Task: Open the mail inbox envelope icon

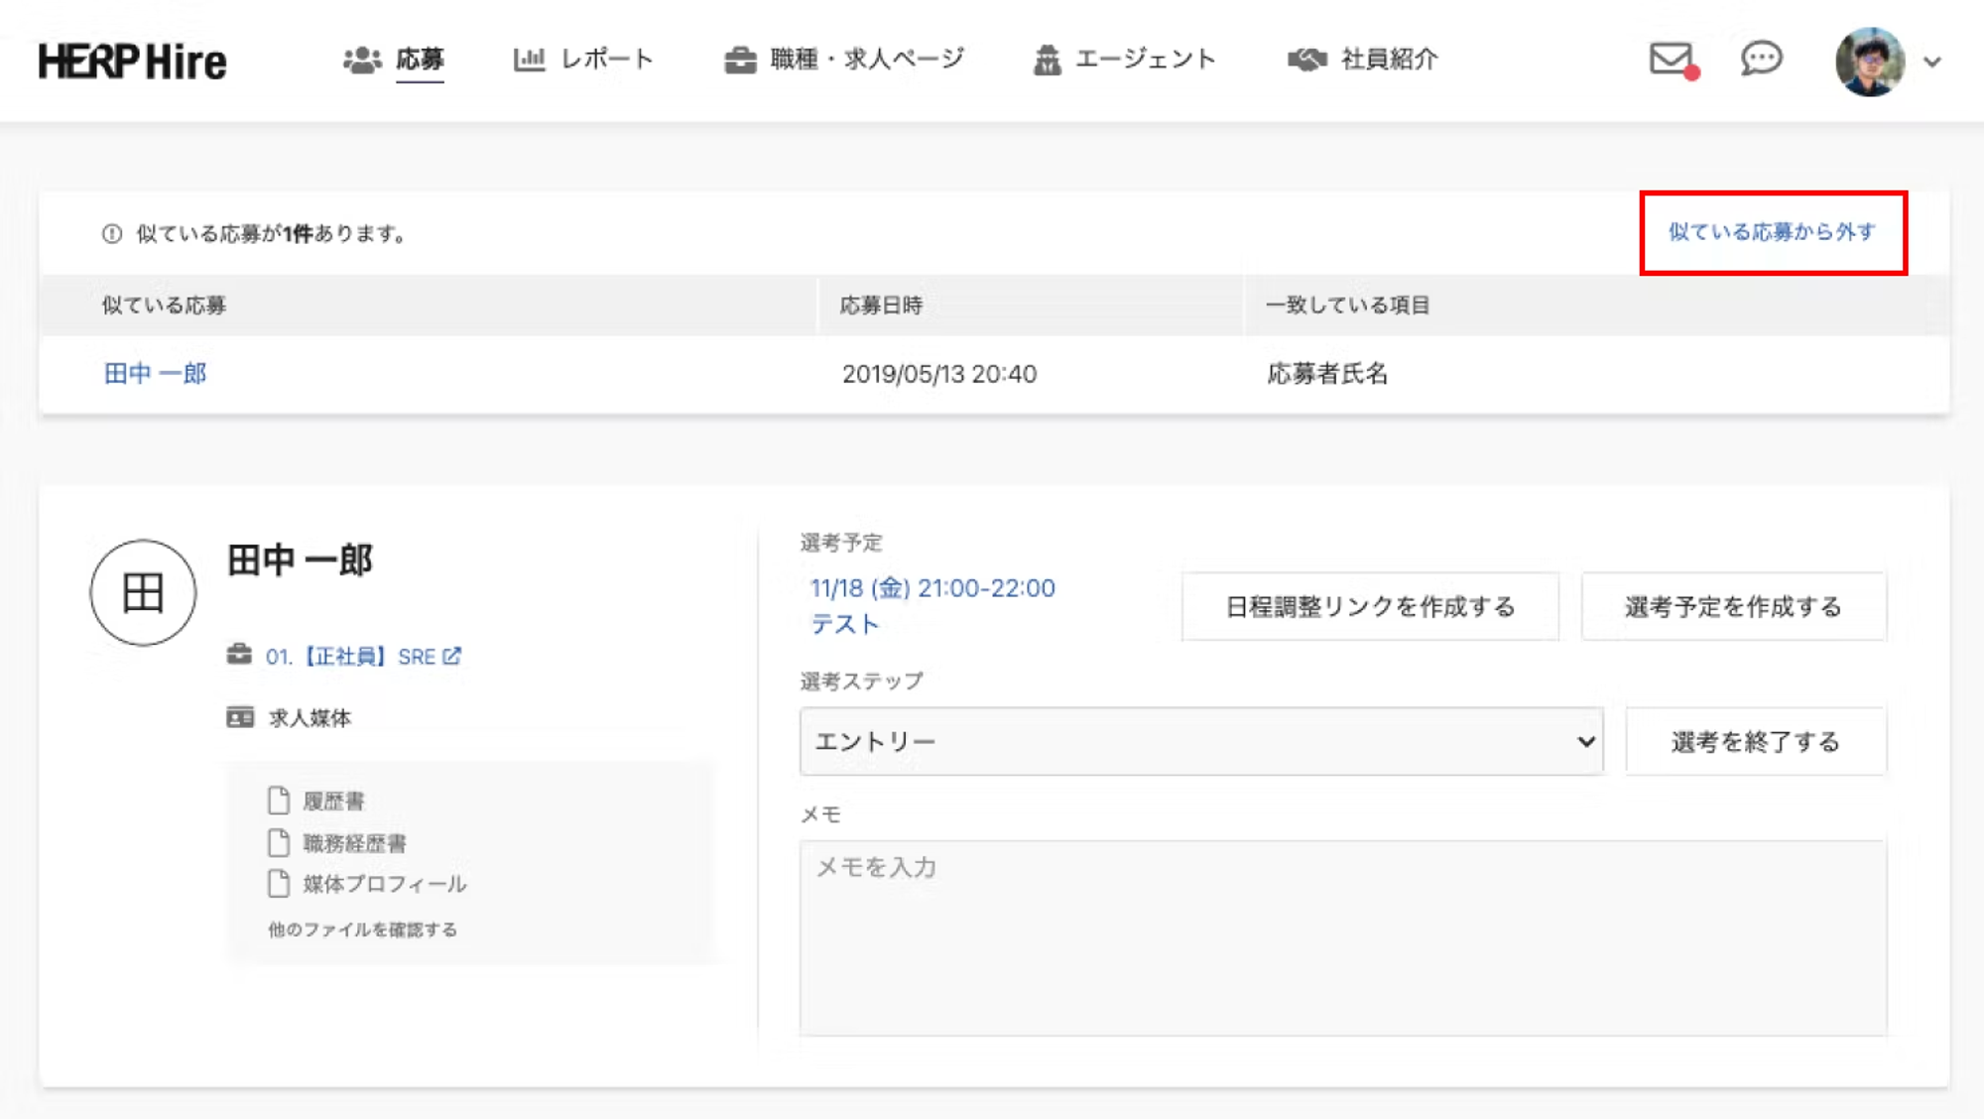Action: [1671, 59]
